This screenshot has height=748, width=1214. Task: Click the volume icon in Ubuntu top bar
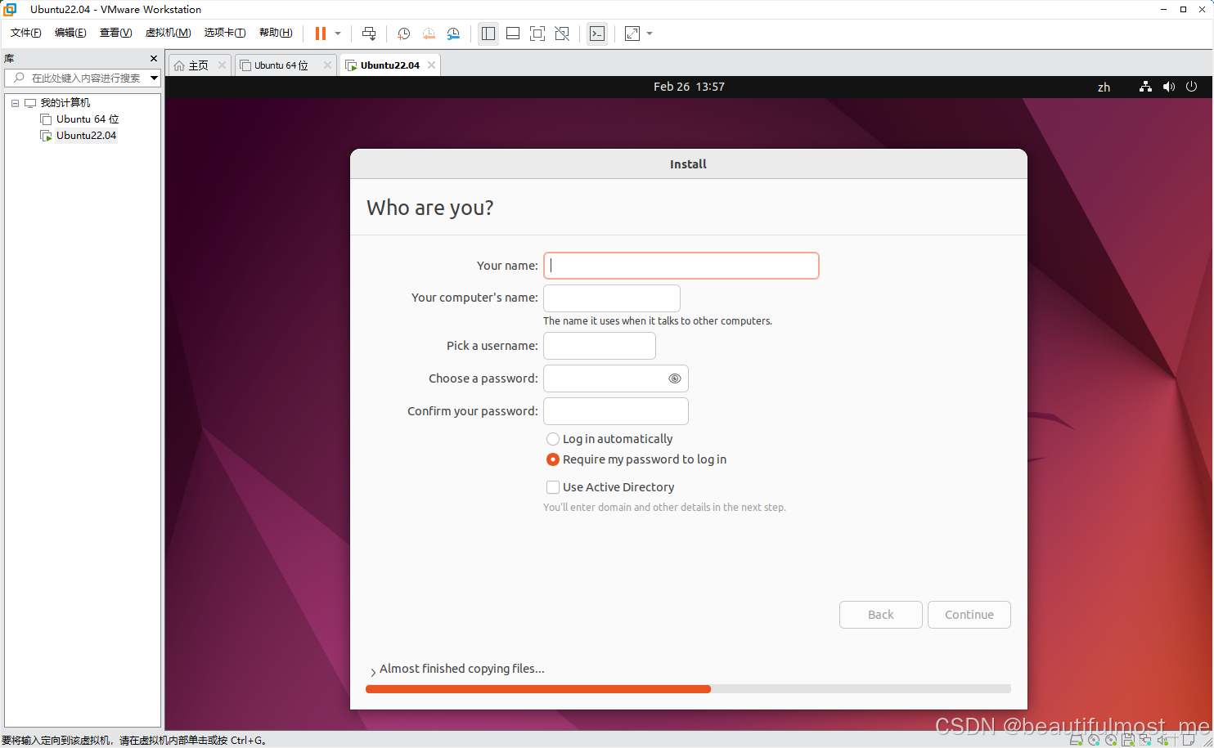coord(1168,87)
